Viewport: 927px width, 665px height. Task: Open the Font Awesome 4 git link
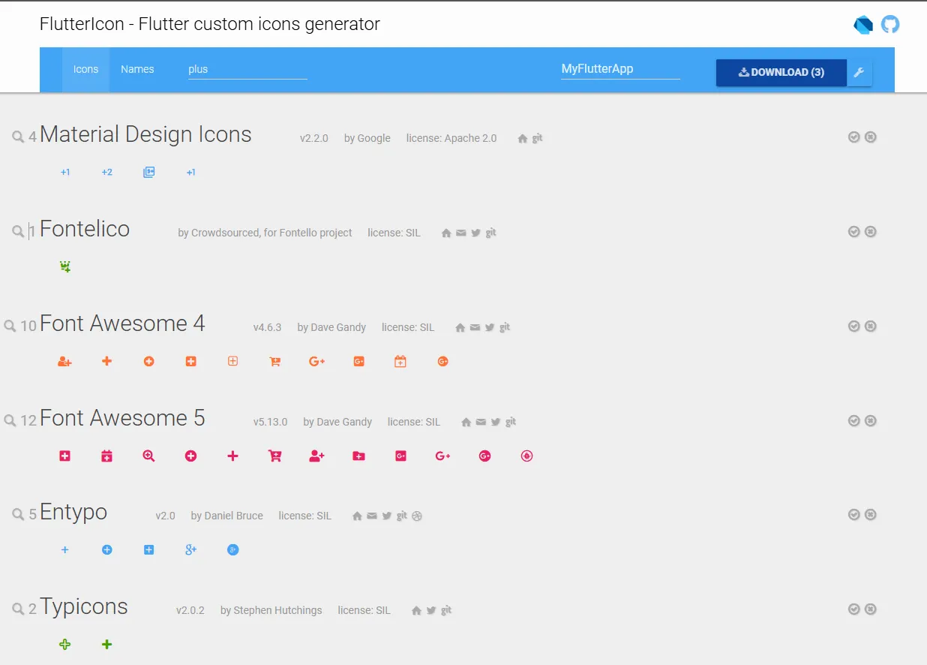pos(505,327)
